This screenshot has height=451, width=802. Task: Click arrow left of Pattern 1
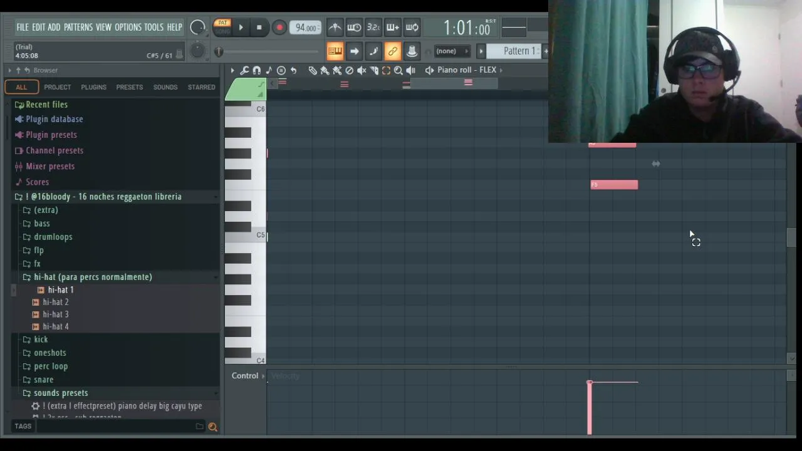(481, 51)
